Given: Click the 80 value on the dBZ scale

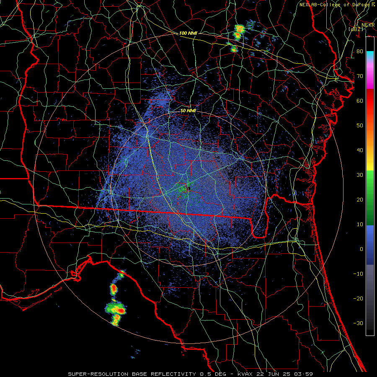Looking at the screenshot, I should (360, 52).
